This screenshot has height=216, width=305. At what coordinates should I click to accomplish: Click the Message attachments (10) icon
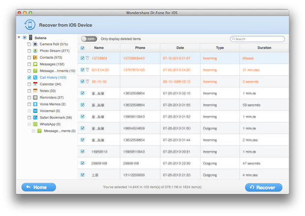pyautogui.click(x=35, y=71)
